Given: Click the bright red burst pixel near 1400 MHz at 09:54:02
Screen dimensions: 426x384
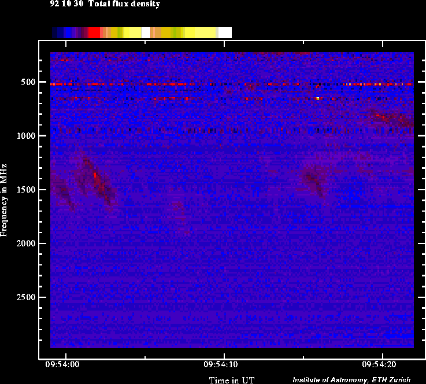Looking at the screenshot, I should pos(95,175).
